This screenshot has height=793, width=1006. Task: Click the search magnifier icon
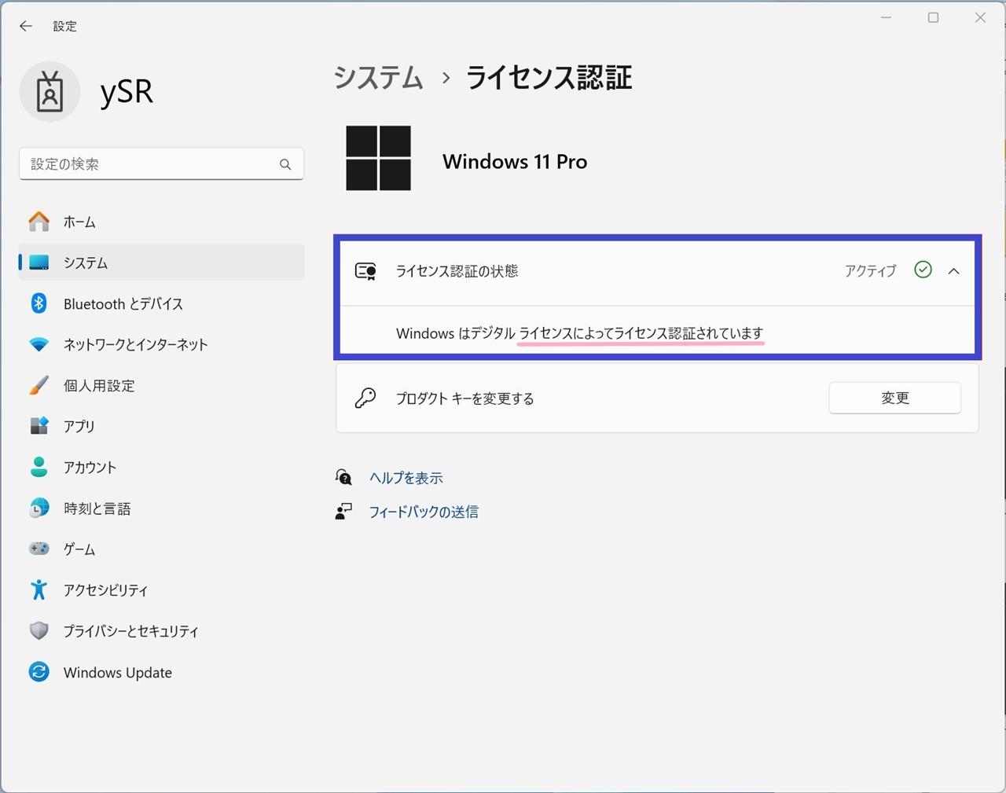pos(285,164)
